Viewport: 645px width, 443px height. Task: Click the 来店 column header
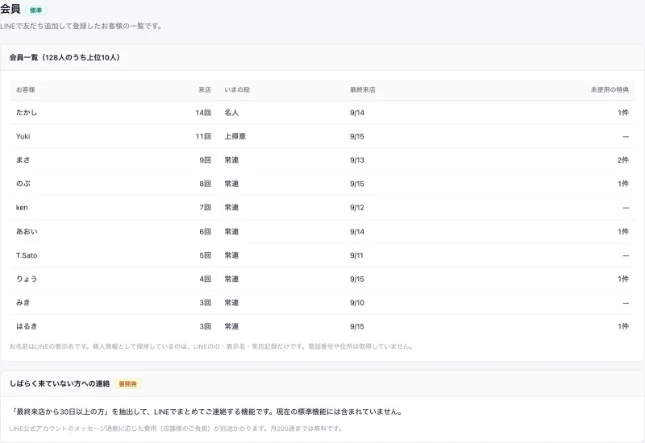(x=205, y=89)
